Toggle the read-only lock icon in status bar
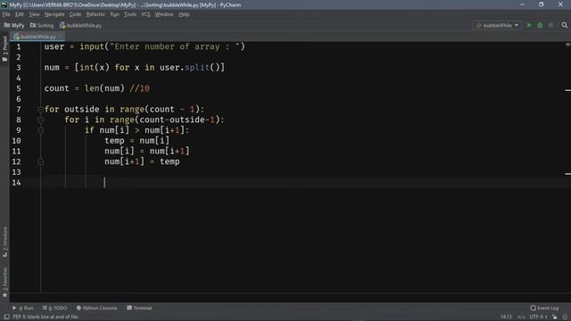The image size is (571, 321). pyautogui.click(x=555, y=317)
